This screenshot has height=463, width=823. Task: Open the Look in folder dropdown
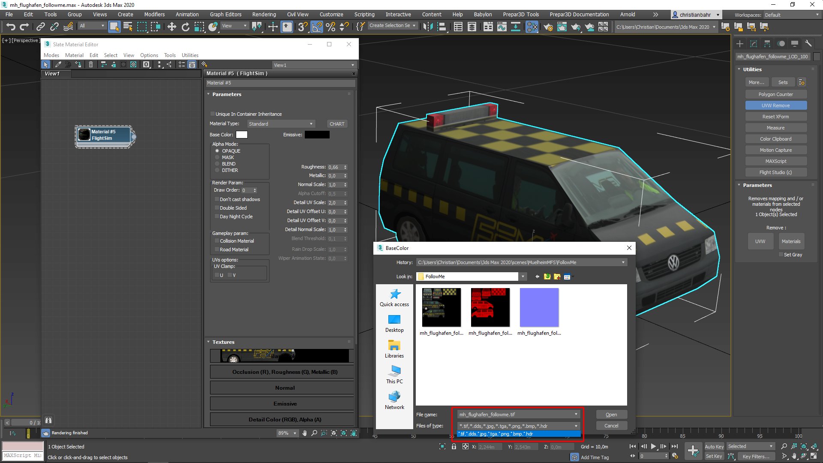pos(523,277)
